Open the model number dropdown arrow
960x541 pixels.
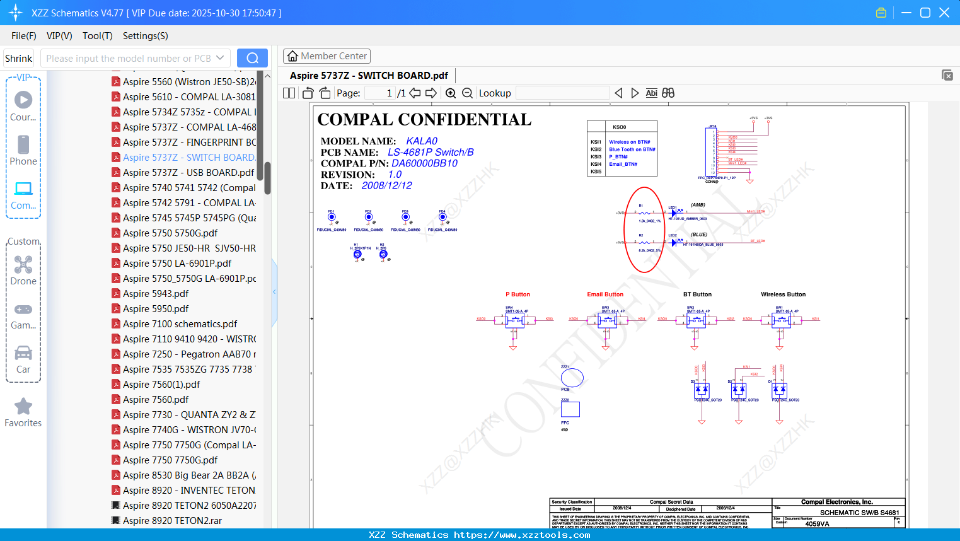point(220,58)
